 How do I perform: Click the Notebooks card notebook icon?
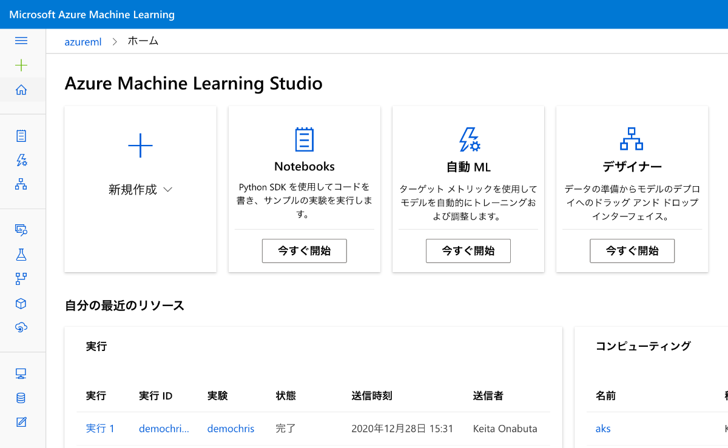point(304,139)
